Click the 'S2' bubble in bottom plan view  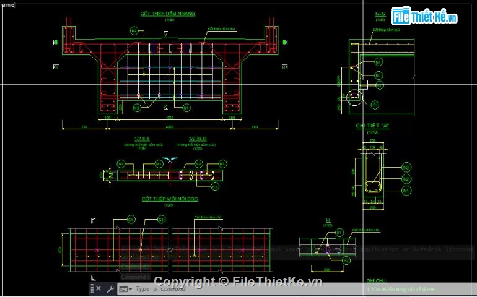[161, 220]
